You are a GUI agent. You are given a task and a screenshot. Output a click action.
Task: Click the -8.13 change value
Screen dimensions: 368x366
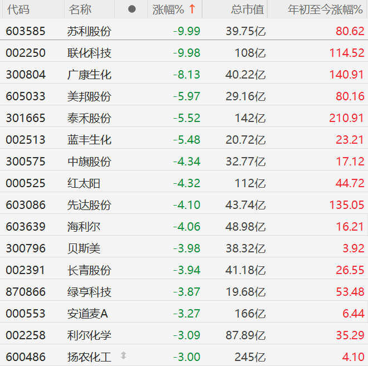[x=187, y=75]
